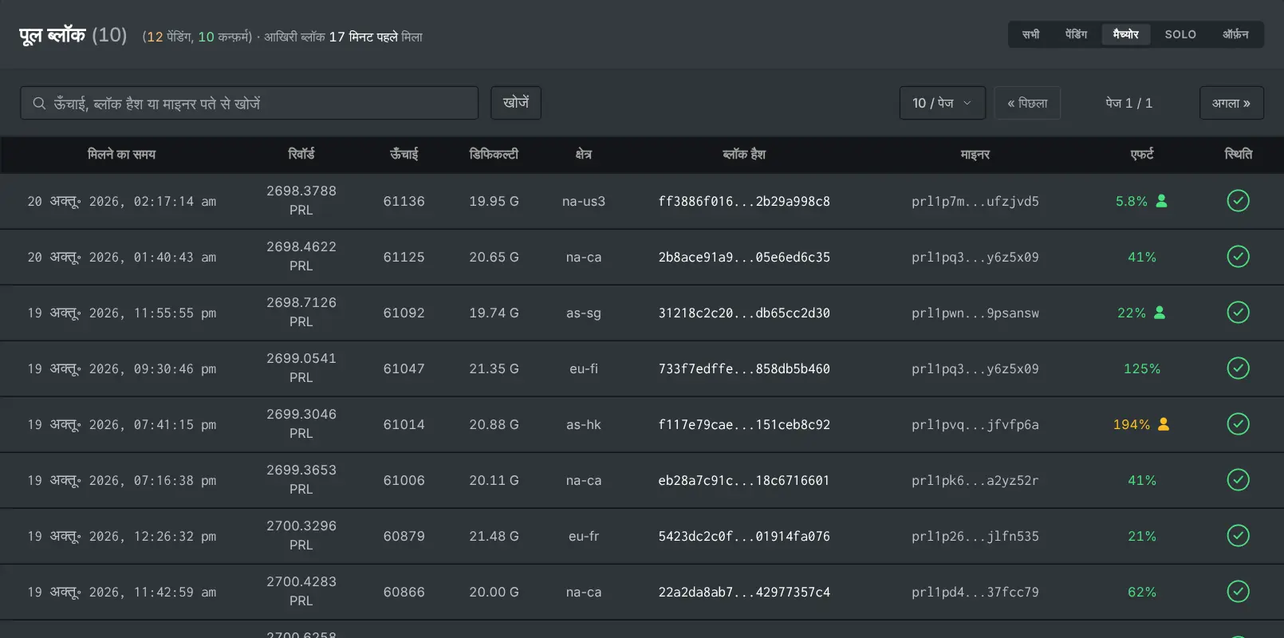Click confirmed status icon for block 61136
The image size is (1284, 638).
(x=1238, y=201)
